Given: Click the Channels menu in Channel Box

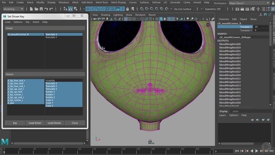Looking at the screenshot, I should [223, 19].
